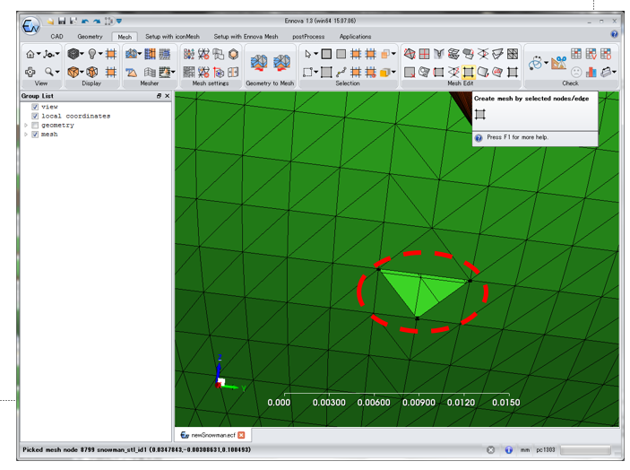
Task: Expand the geometry tree node
Action: pos(26,126)
